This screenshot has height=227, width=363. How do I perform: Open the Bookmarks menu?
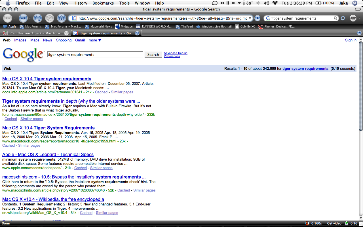pos(103,3)
